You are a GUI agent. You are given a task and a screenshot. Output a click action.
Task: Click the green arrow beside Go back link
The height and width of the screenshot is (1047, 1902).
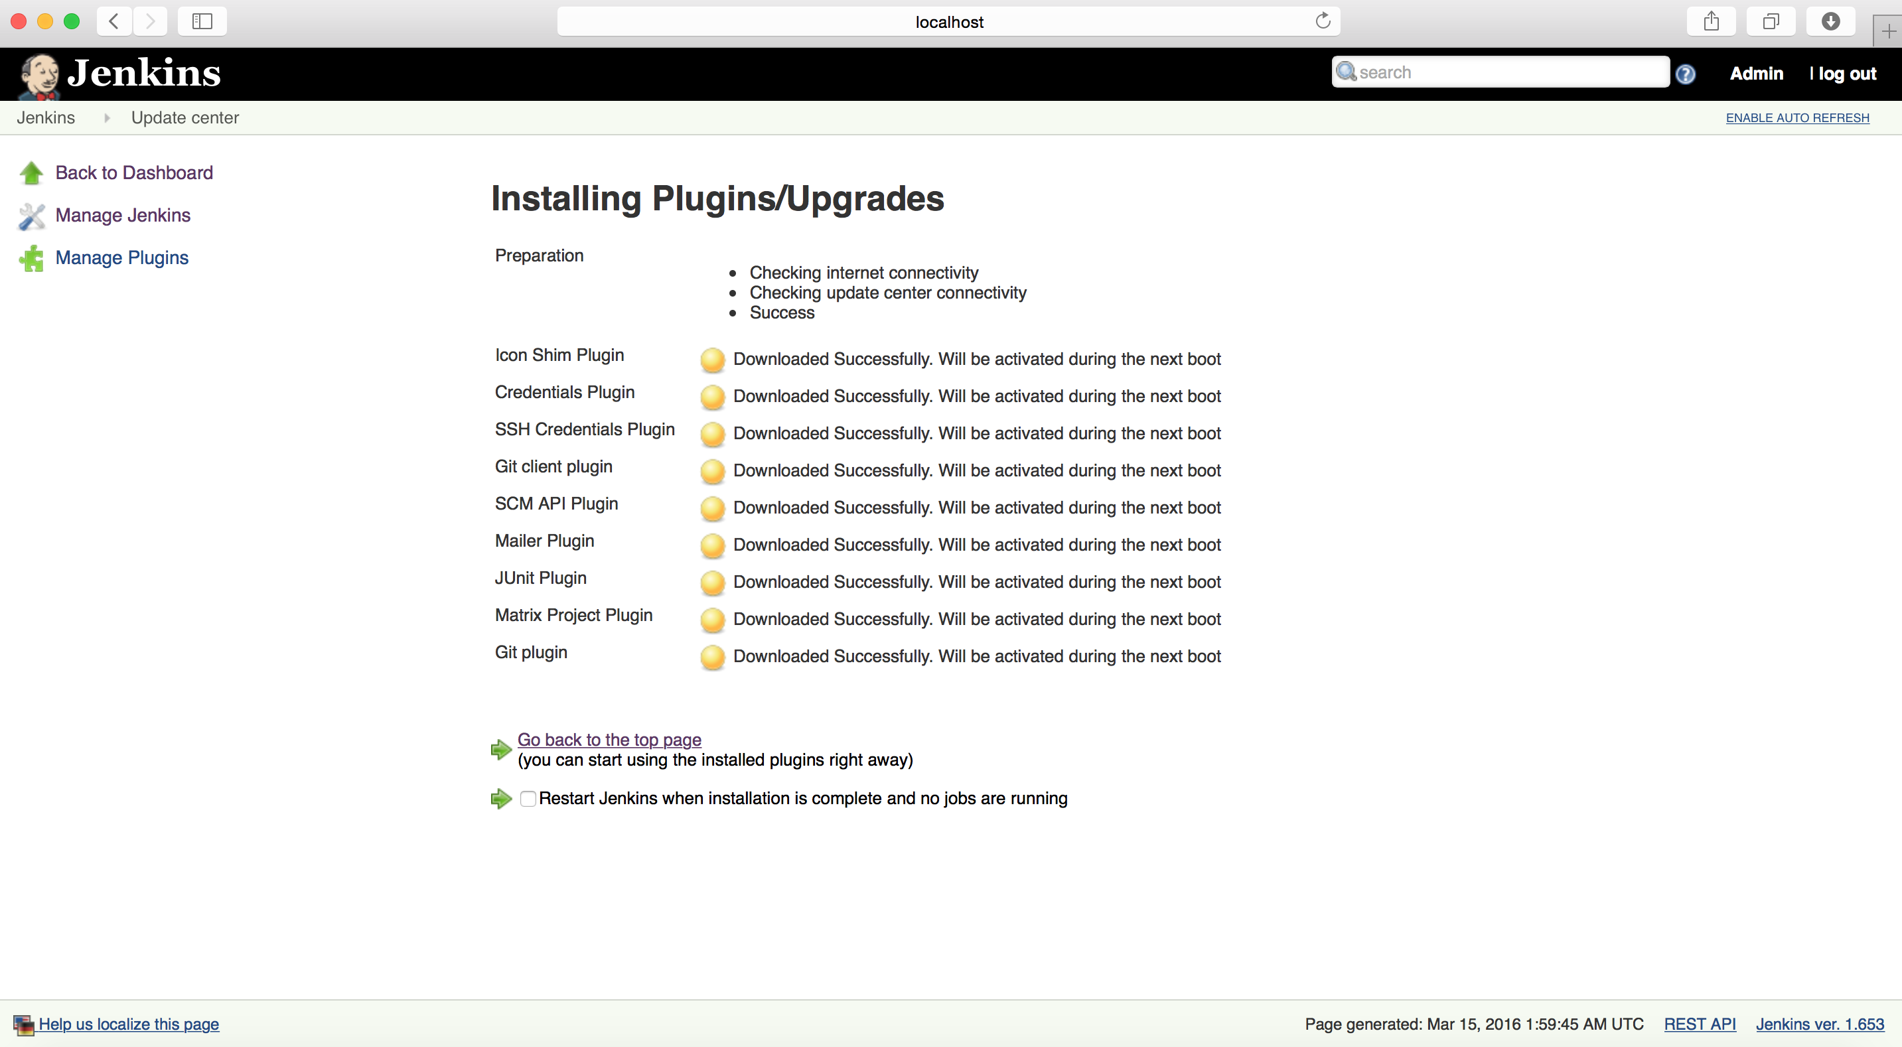coord(501,750)
